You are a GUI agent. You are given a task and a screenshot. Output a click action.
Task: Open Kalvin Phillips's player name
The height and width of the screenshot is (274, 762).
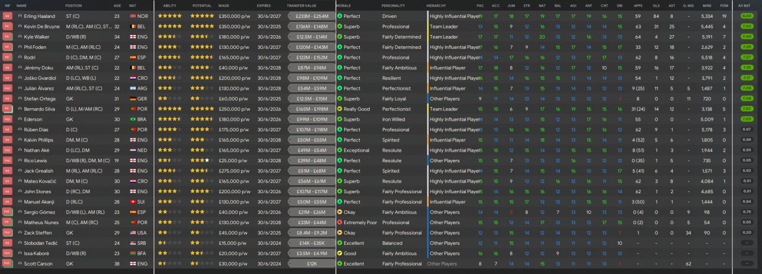pyautogui.click(x=39, y=140)
